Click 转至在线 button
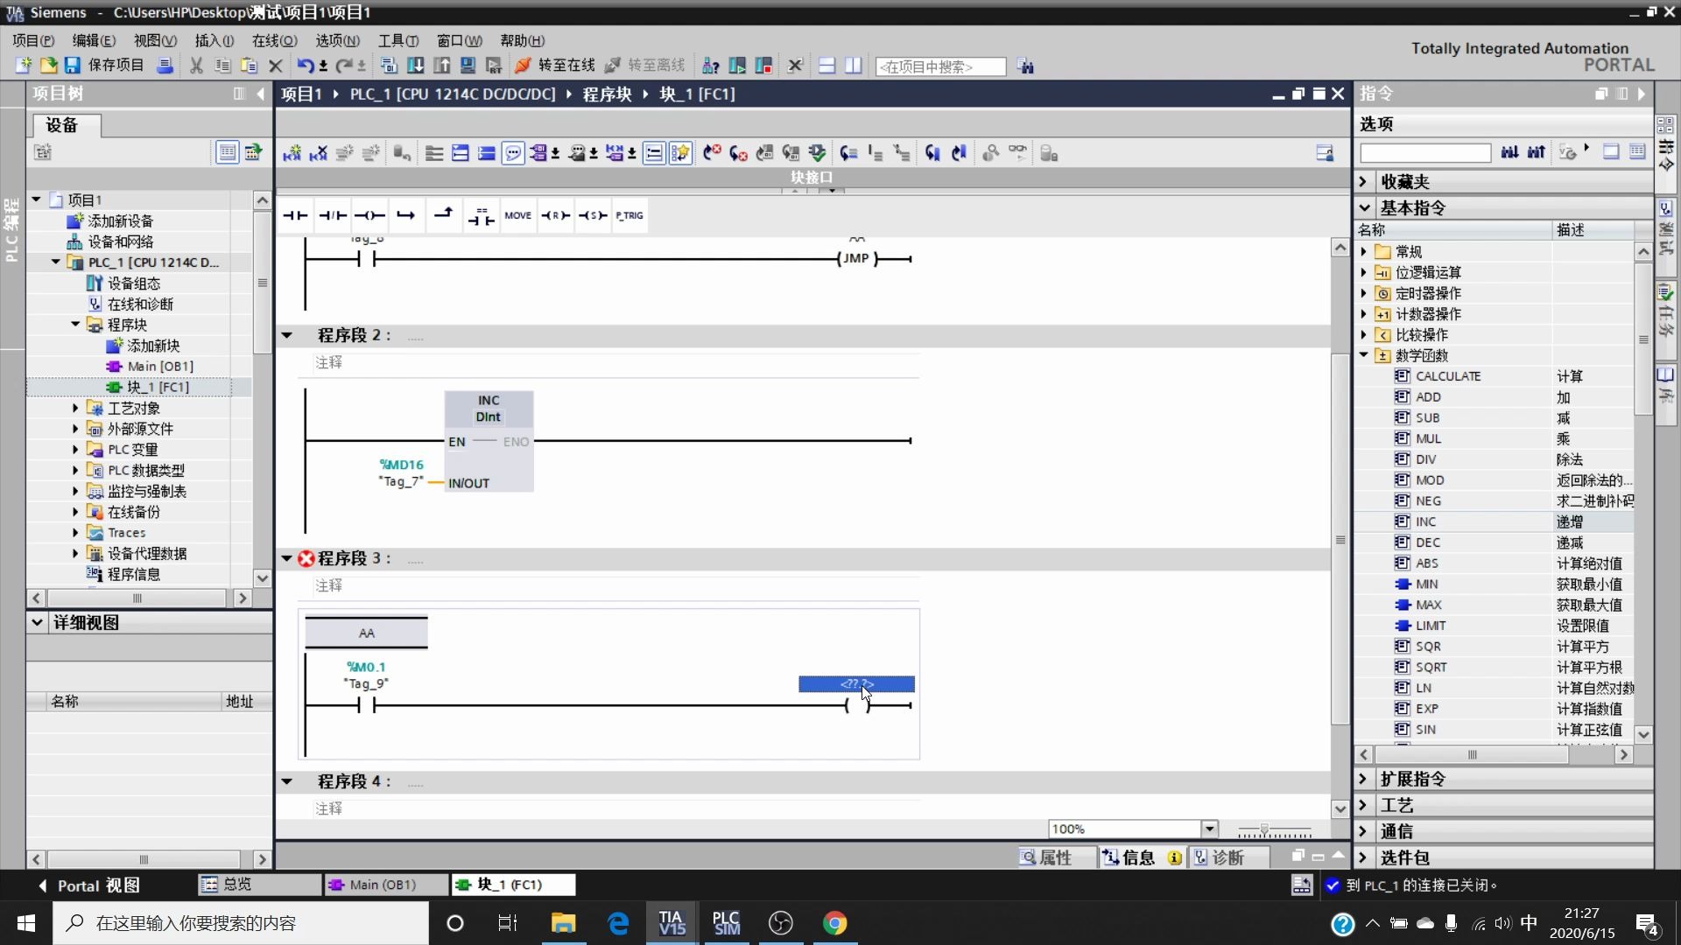Viewport: 1681px width, 945px height. (555, 66)
